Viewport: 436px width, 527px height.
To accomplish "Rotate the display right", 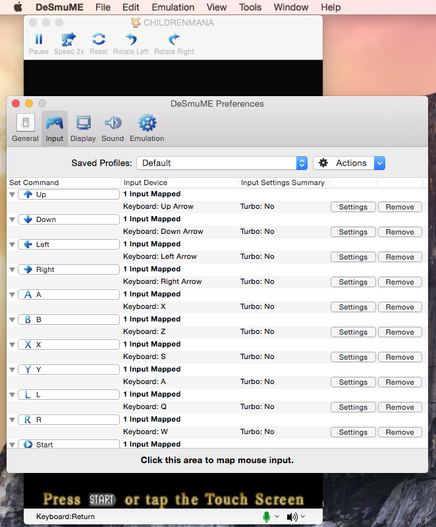I will pos(174,43).
